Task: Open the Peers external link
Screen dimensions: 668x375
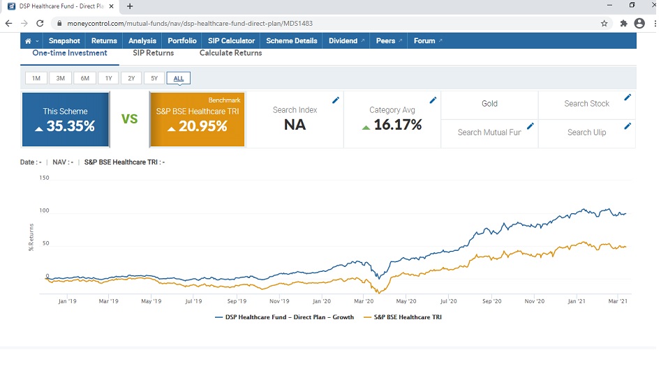Action: (389, 41)
